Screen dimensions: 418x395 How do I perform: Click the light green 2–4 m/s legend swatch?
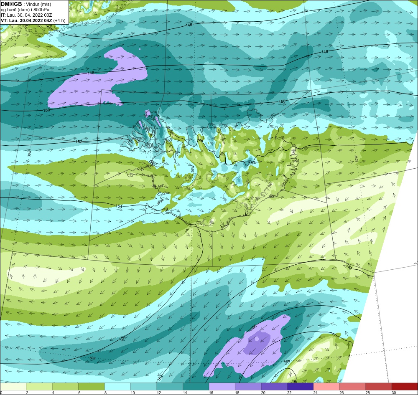click(x=39, y=387)
